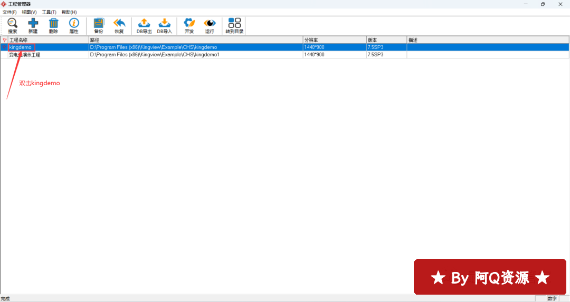Open project 属性 (Properties) info icon
Image resolution: width=570 pixels, height=302 pixels.
(x=74, y=25)
